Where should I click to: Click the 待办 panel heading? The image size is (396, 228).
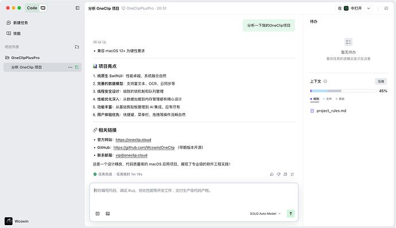tap(314, 22)
